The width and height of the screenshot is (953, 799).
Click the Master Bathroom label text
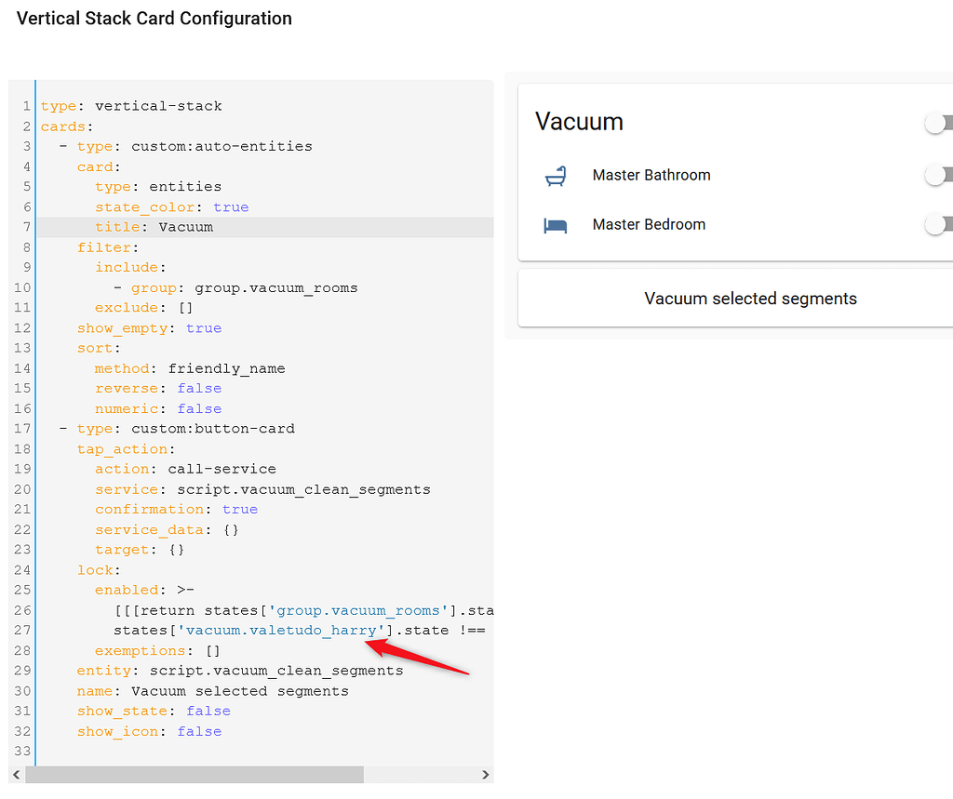pyautogui.click(x=651, y=175)
